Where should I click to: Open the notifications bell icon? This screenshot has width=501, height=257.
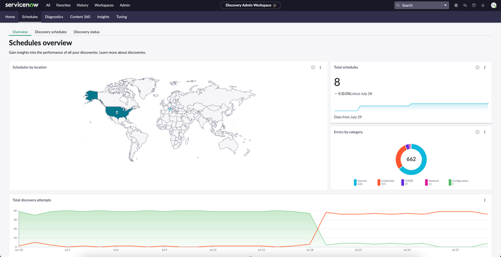point(483,5)
